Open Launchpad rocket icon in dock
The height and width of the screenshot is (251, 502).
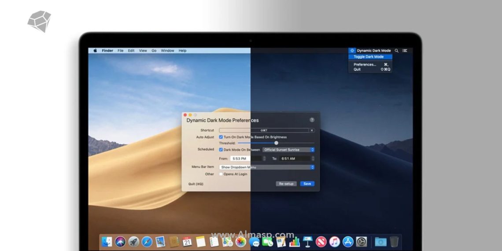pos(134,242)
